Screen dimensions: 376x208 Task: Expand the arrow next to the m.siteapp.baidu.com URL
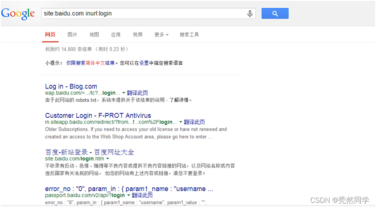180,122
